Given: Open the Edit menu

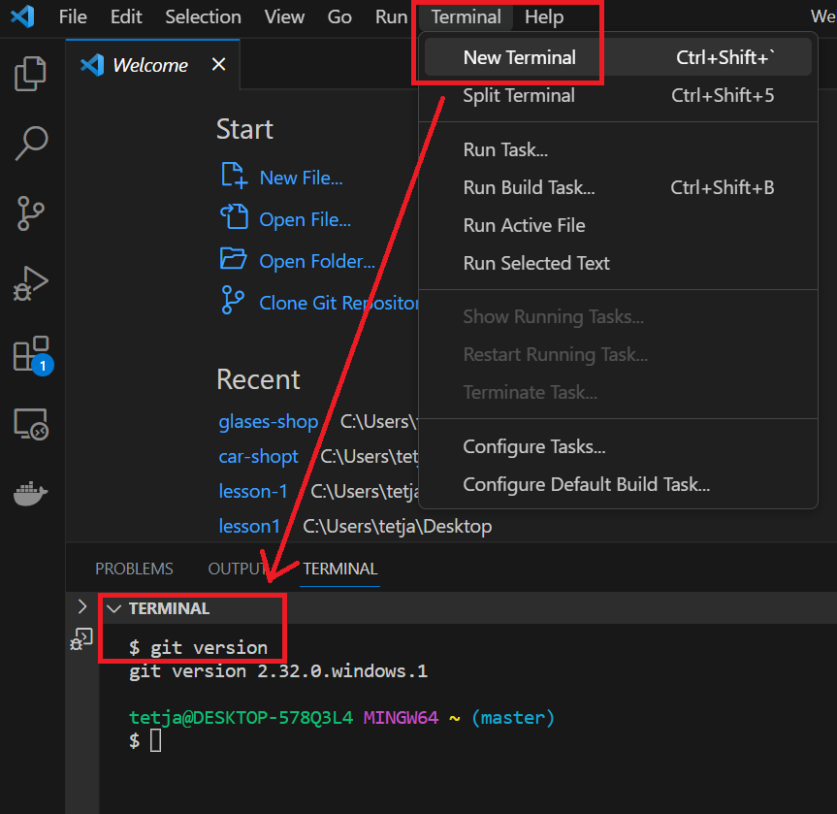Looking at the screenshot, I should (x=126, y=17).
